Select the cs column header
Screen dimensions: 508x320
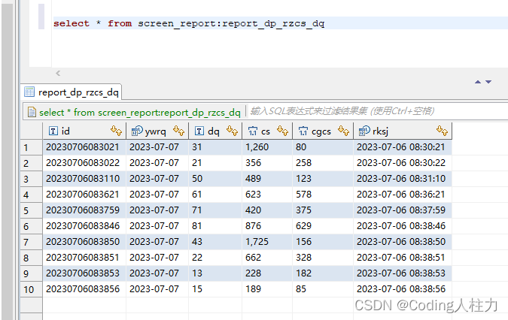[x=267, y=131]
